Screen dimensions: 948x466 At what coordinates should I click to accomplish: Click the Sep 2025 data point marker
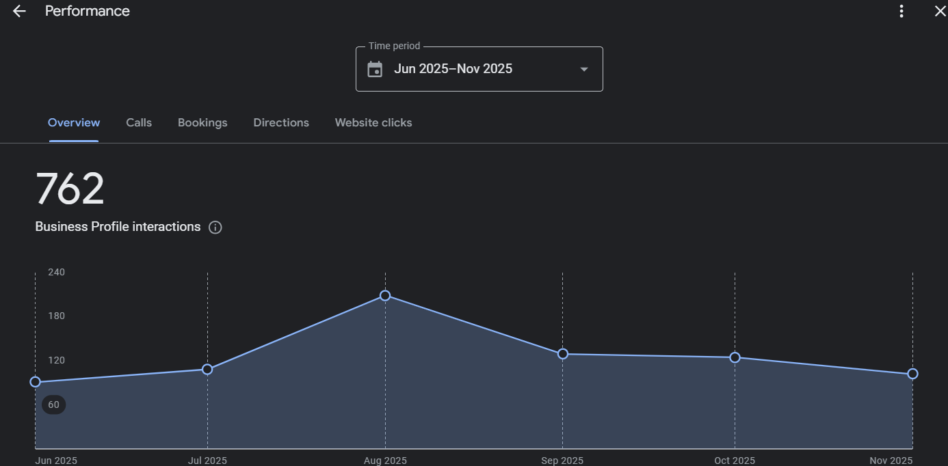(563, 354)
